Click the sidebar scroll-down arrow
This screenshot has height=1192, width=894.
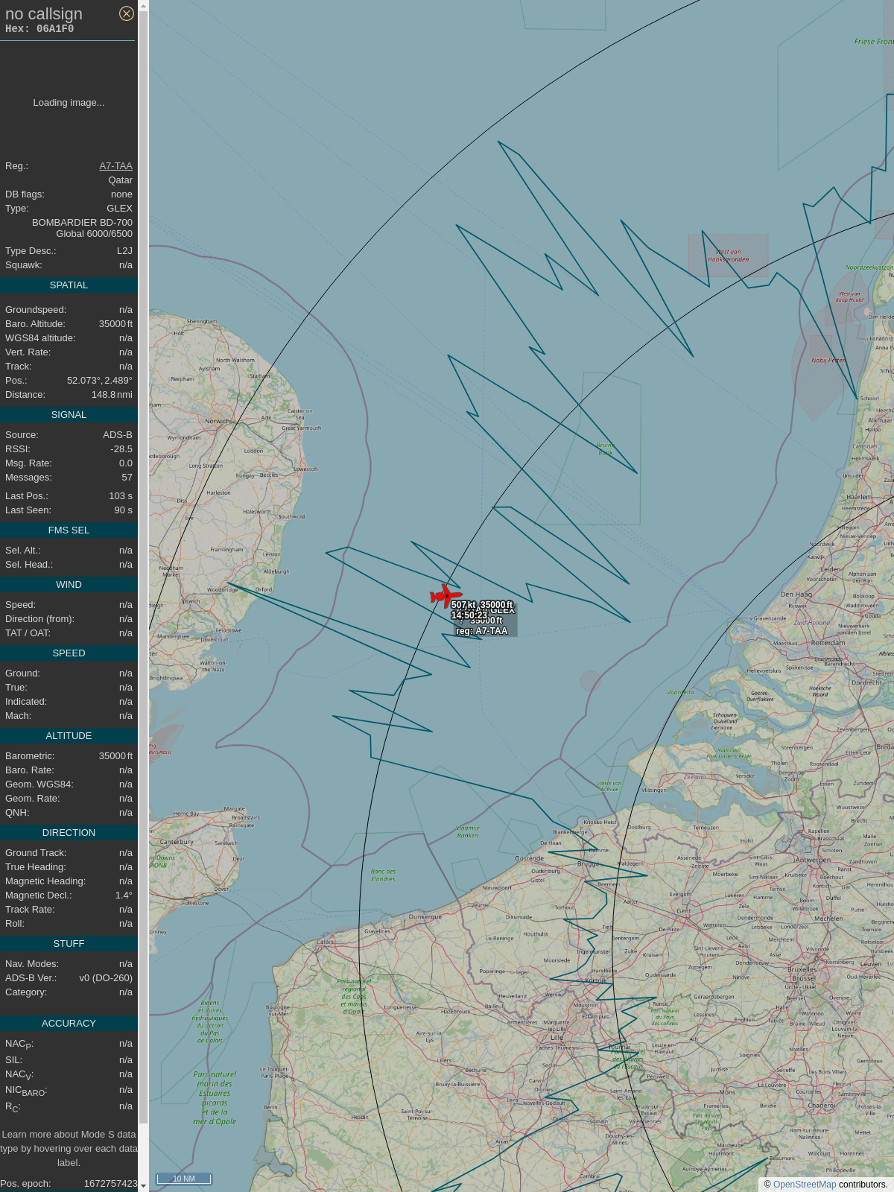click(x=144, y=1186)
